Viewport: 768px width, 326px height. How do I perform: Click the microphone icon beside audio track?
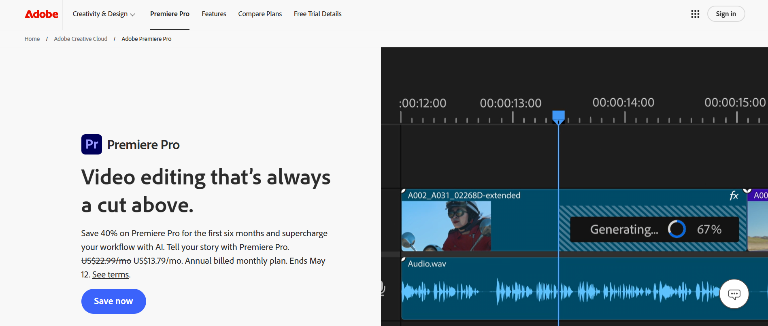(x=383, y=288)
